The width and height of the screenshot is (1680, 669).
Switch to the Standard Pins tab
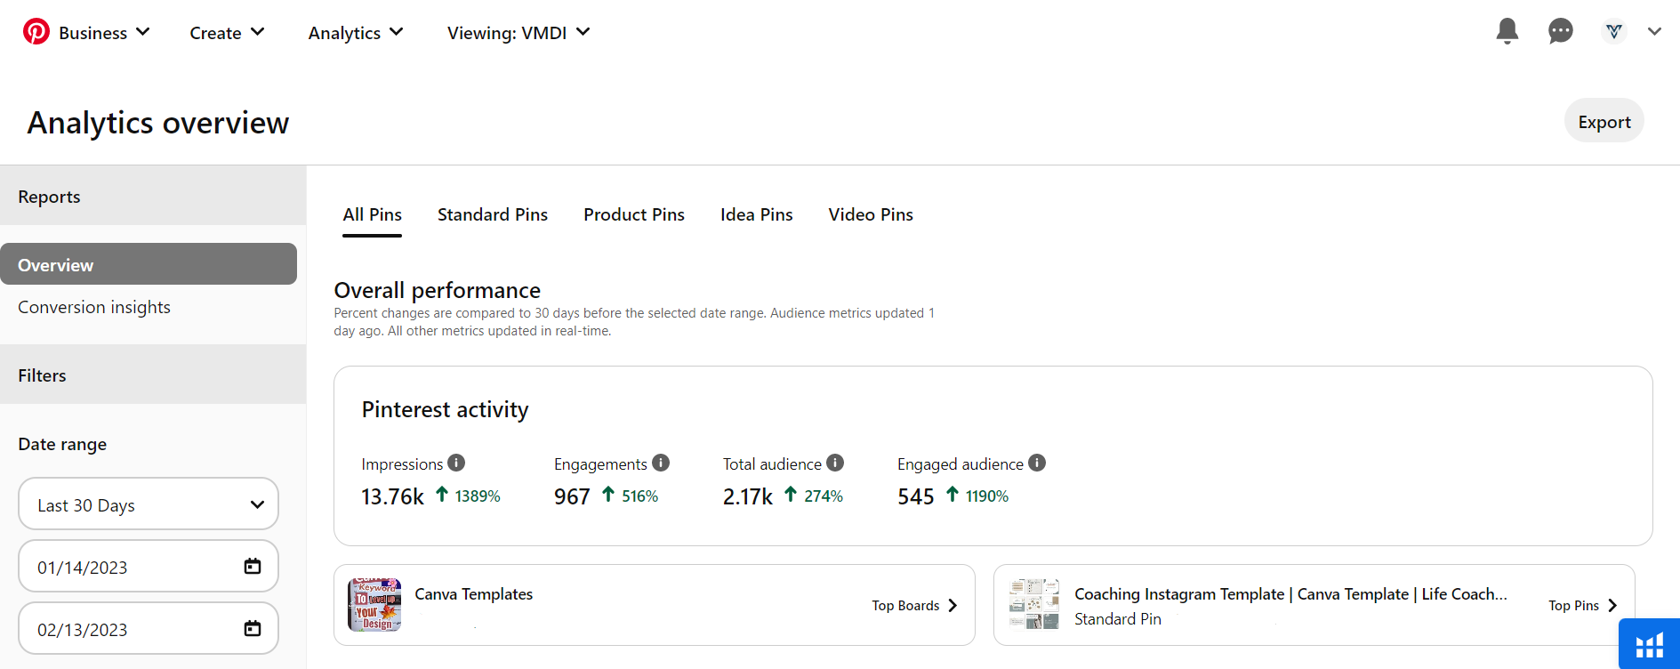pyautogui.click(x=493, y=214)
